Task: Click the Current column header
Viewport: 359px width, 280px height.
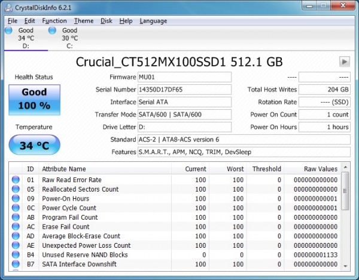Action: tap(190, 169)
